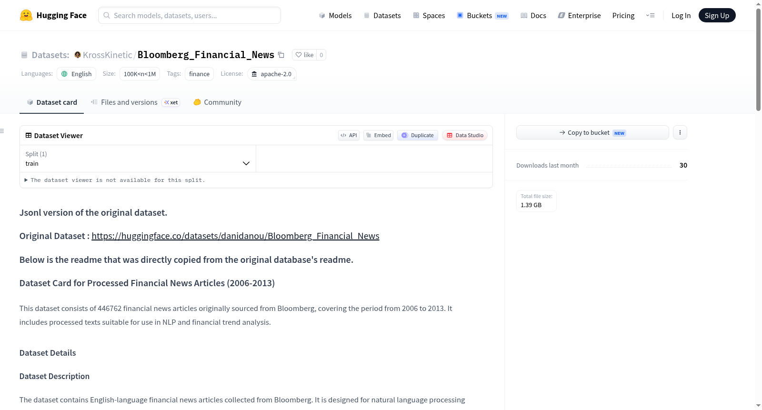Viewport: 762px width, 410px height.
Task: Expand the extra navigation menu icon
Action: pyautogui.click(x=650, y=15)
